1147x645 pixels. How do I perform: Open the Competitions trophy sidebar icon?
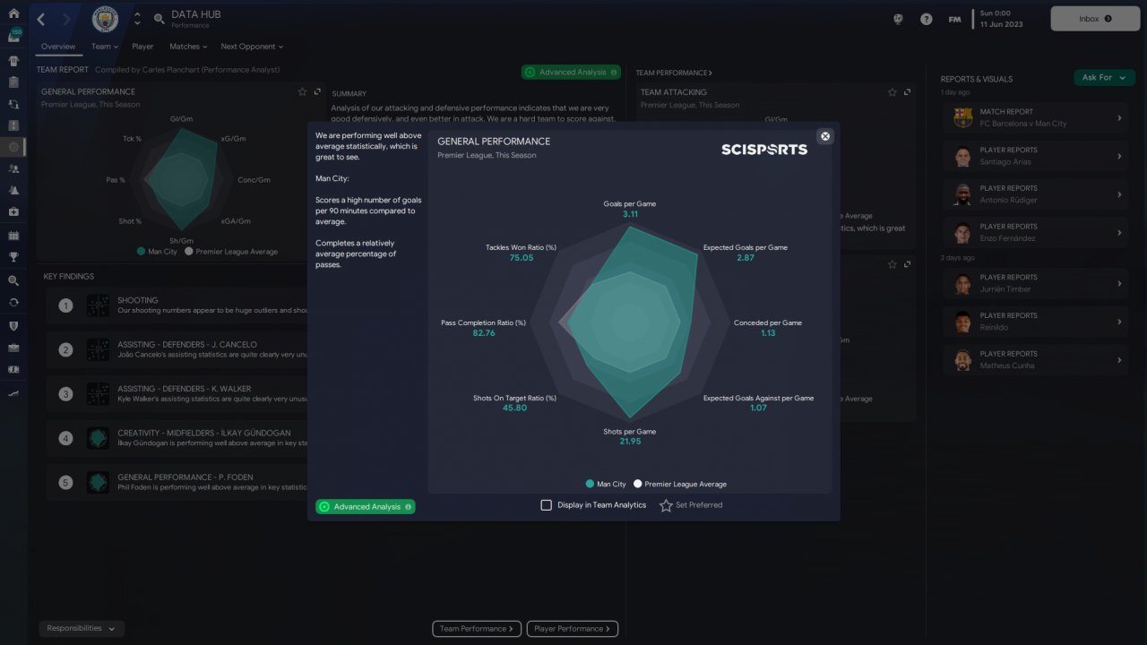pyautogui.click(x=13, y=256)
